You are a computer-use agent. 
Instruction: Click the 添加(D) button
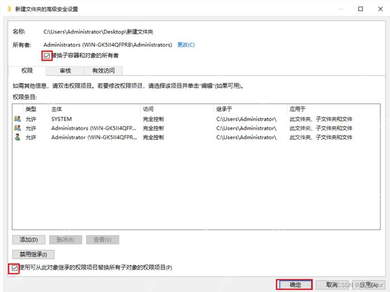(29, 240)
